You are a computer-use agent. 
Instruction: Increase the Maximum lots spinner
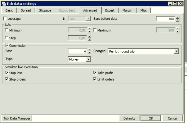pos(177,29)
